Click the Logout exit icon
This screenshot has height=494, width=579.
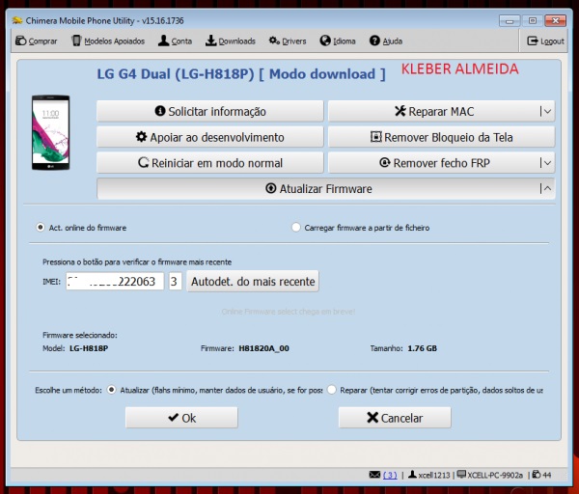[x=533, y=41]
